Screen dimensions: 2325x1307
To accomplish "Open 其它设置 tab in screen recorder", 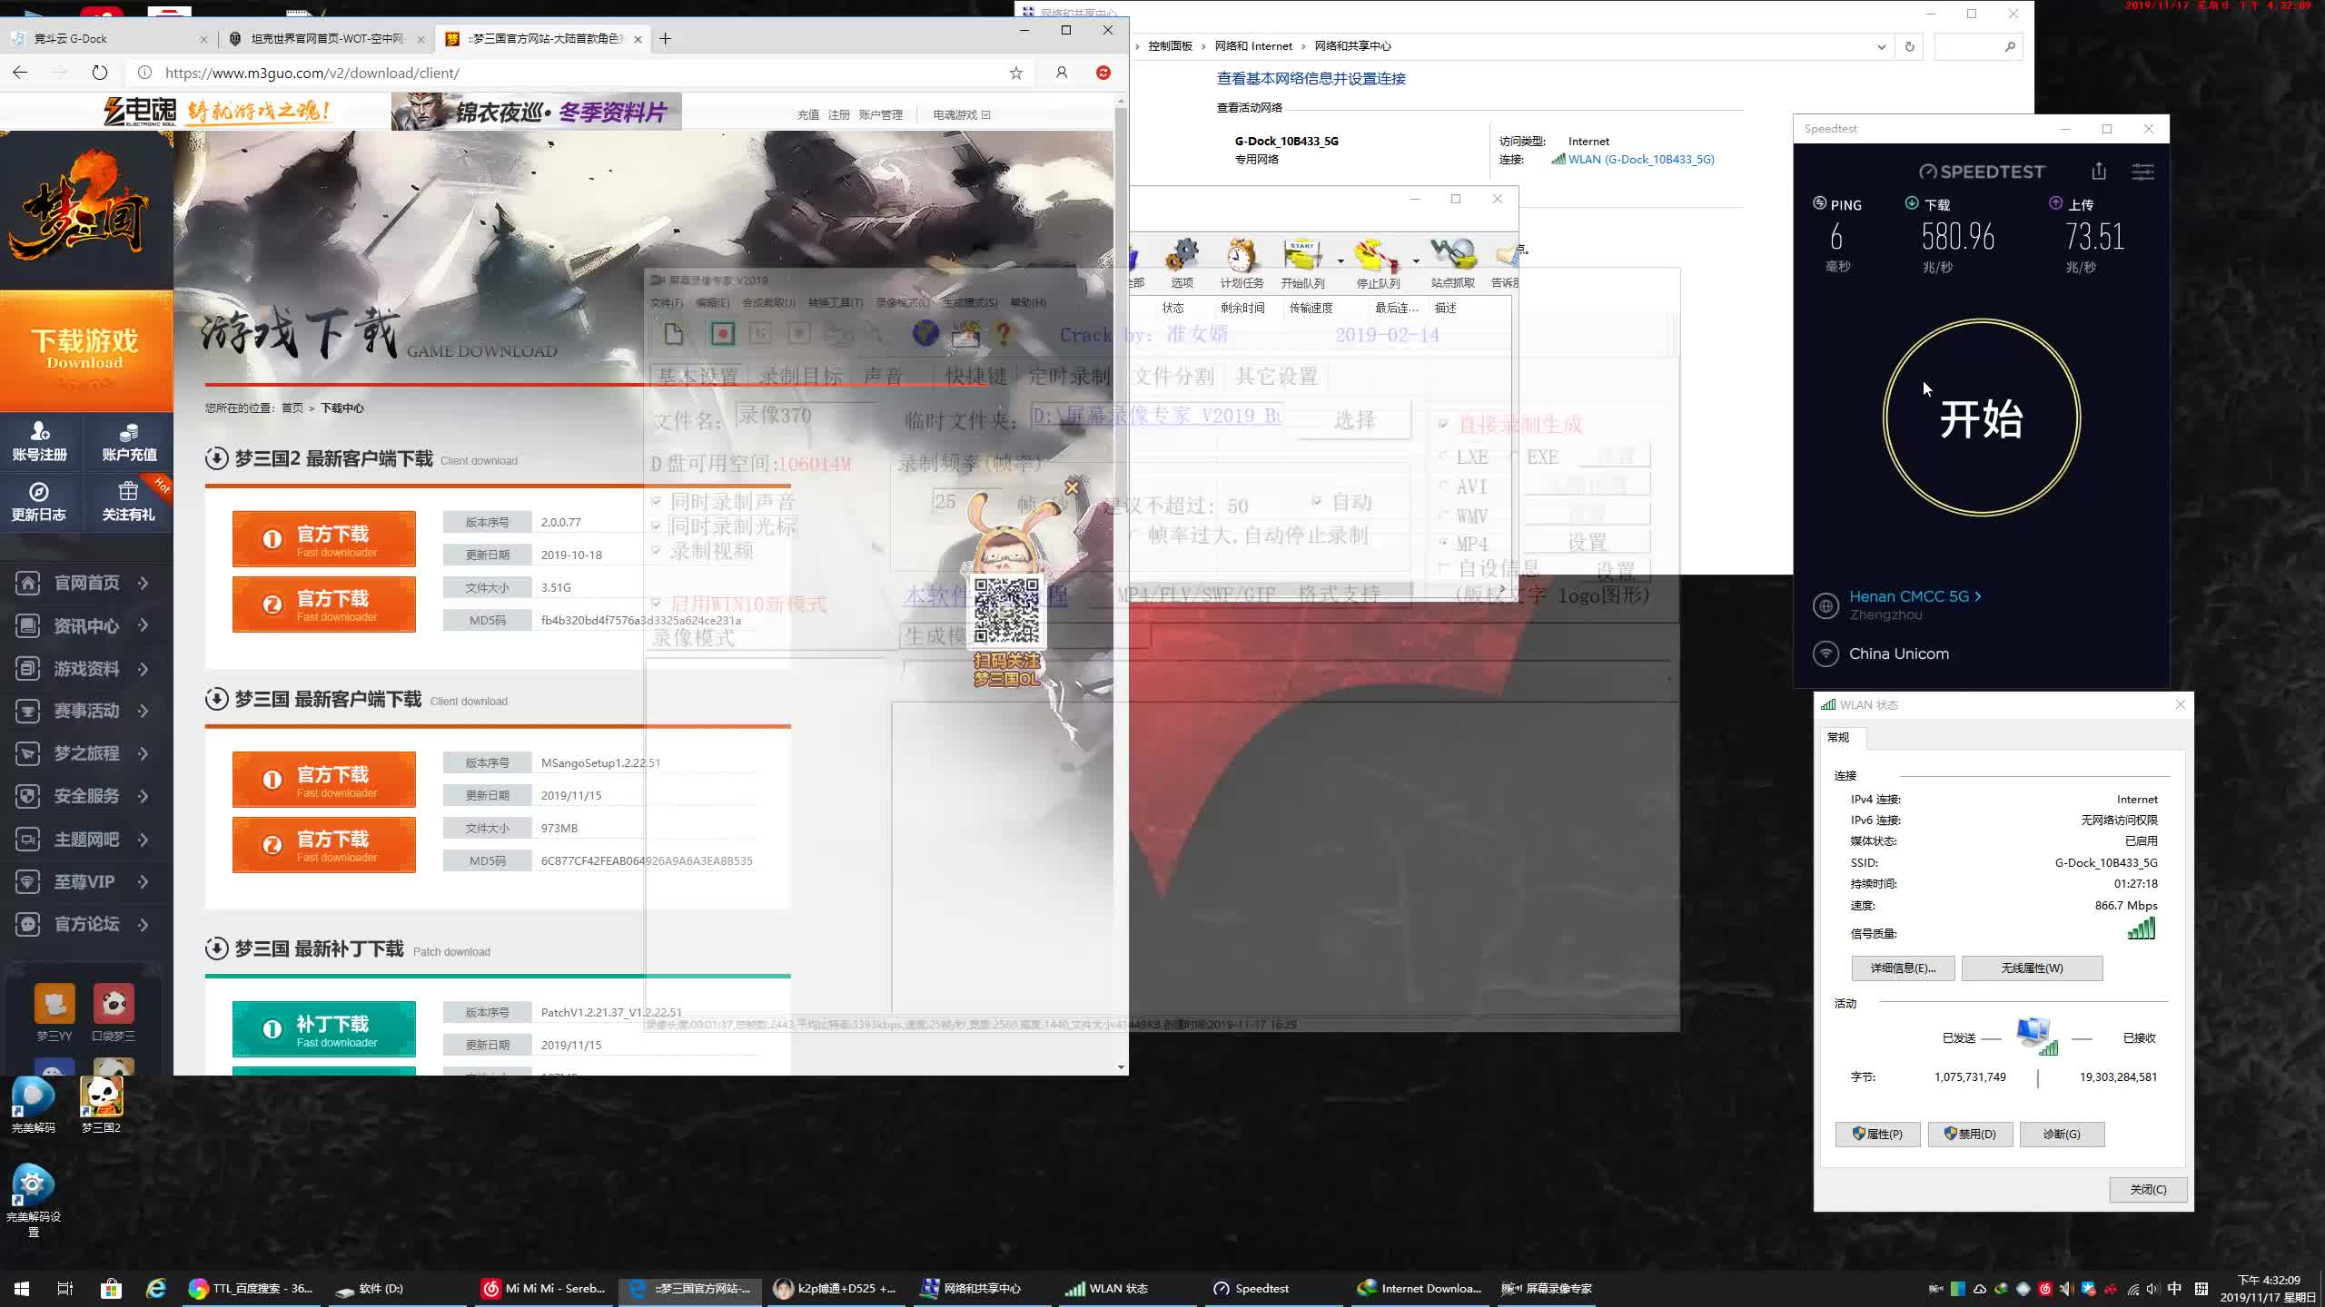I will tap(1277, 376).
